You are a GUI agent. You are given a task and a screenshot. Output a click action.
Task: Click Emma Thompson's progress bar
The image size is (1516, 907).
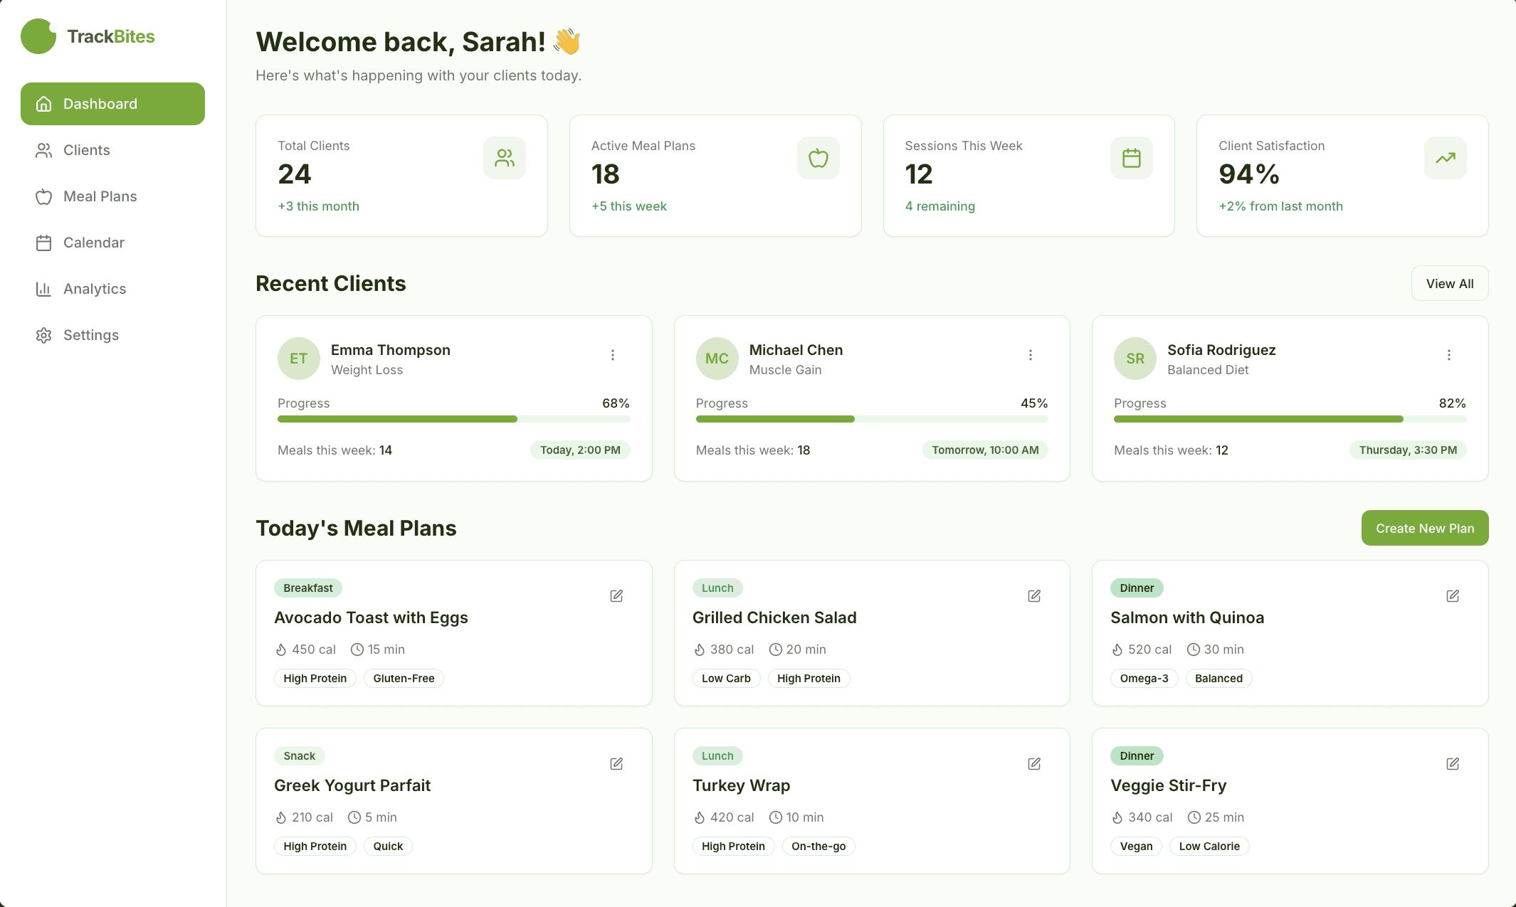[453, 419]
